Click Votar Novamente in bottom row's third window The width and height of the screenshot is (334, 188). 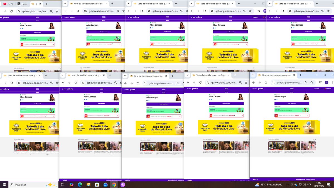tap(164, 104)
